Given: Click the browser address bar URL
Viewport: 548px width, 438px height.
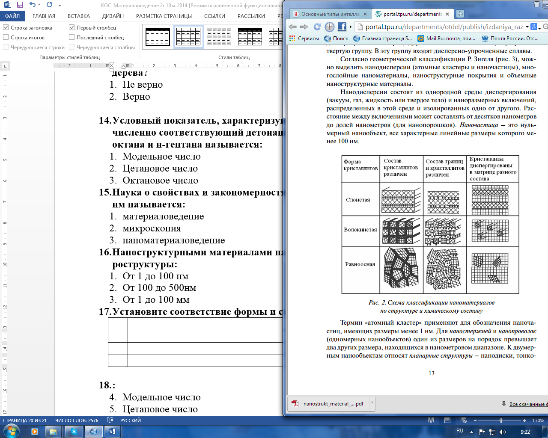Looking at the screenshot, I should click(x=444, y=27).
